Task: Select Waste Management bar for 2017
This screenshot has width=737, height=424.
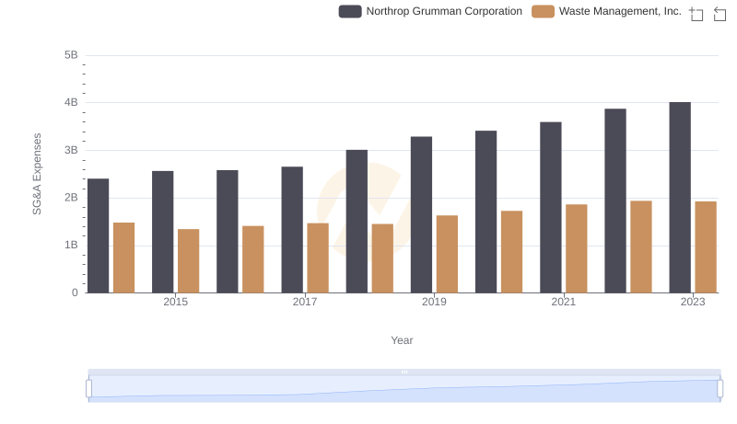Action: [318, 258]
